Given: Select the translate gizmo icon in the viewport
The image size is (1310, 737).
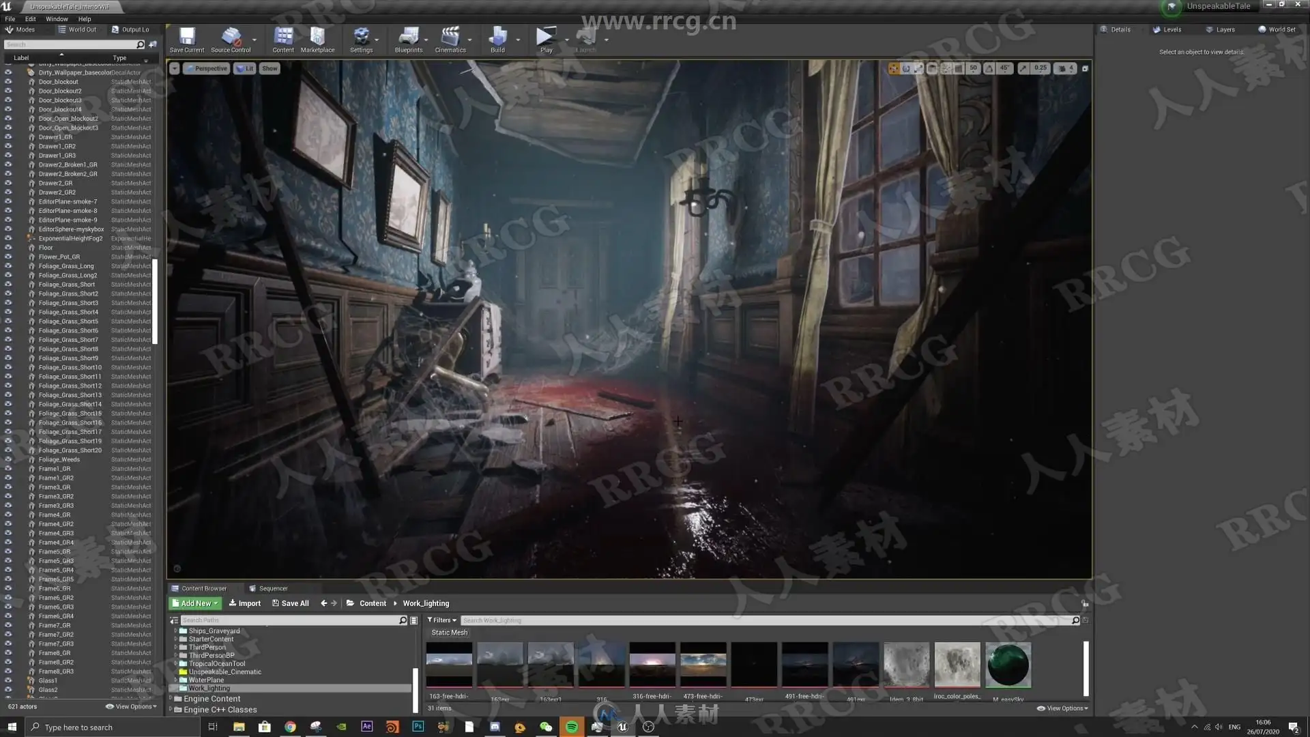Looking at the screenshot, I should 893,68.
